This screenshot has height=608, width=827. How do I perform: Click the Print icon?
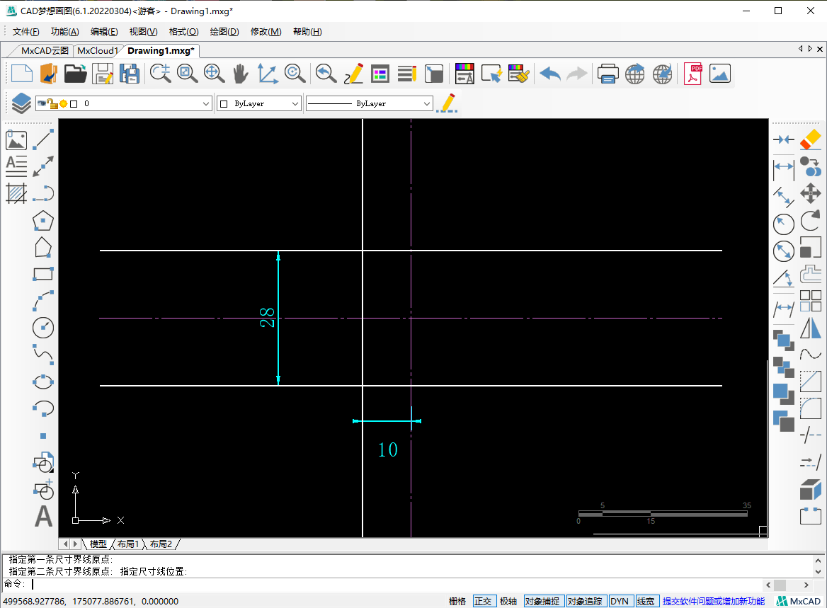(x=608, y=74)
